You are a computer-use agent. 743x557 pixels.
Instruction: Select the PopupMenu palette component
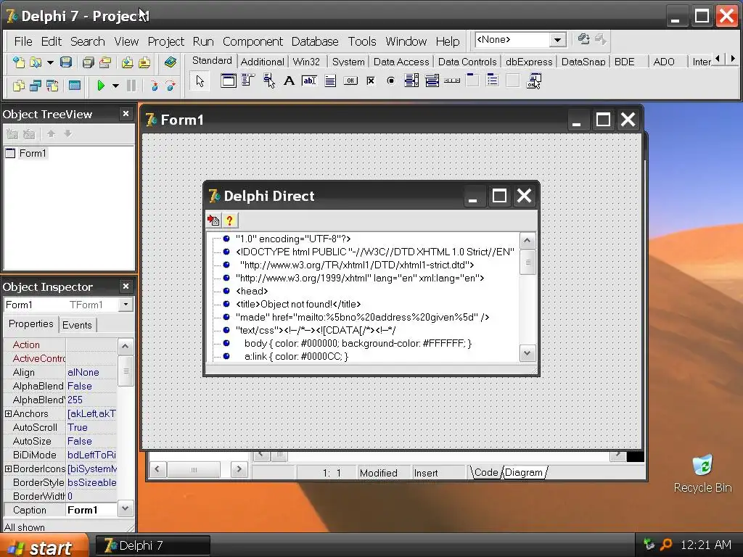tap(268, 81)
